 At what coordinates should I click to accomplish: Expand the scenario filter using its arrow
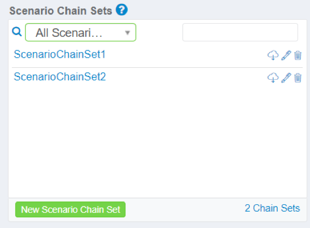click(x=128, y=33)
